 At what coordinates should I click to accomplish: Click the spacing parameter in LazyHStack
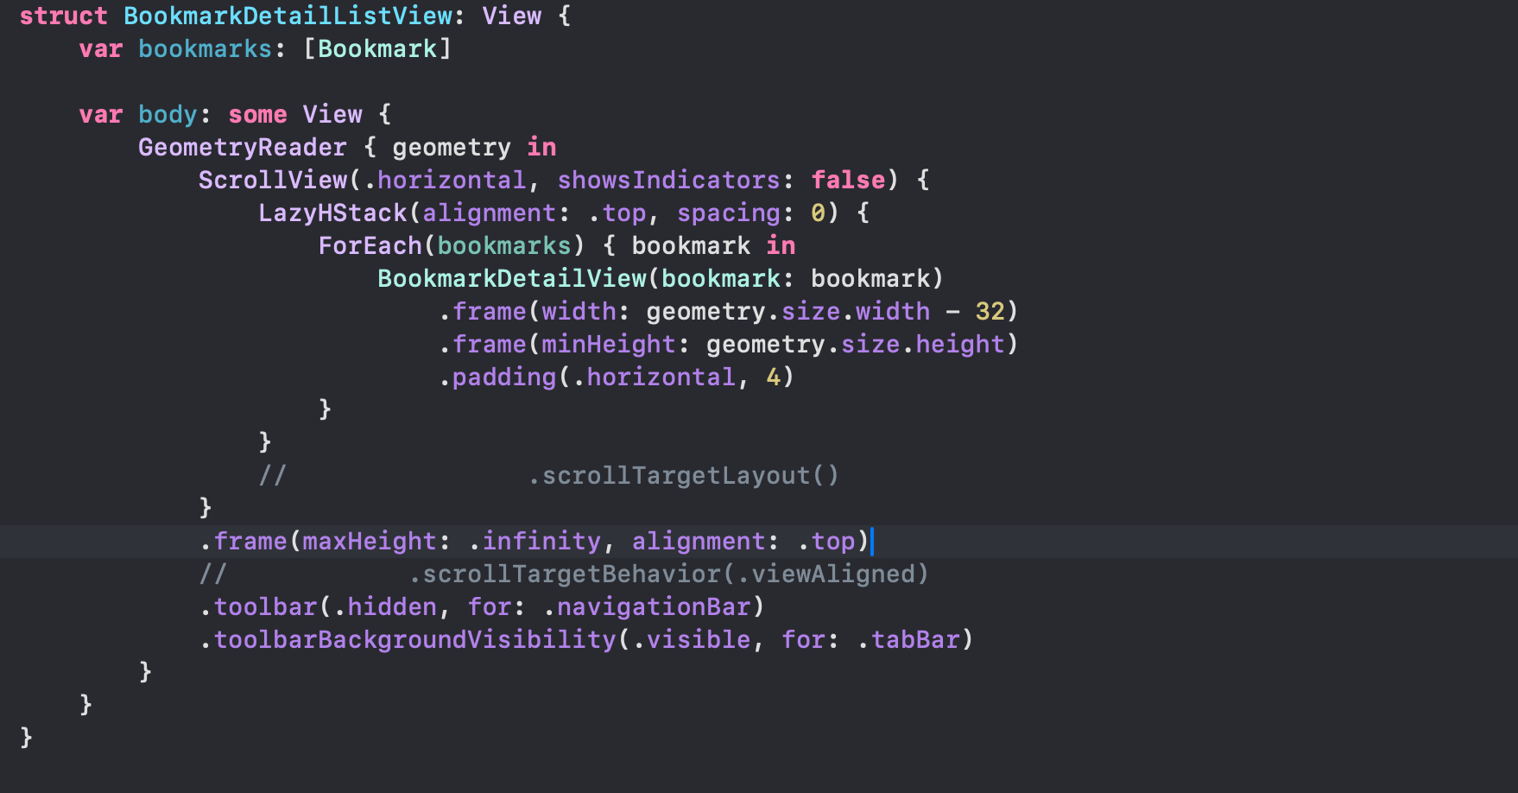(728, 213)
